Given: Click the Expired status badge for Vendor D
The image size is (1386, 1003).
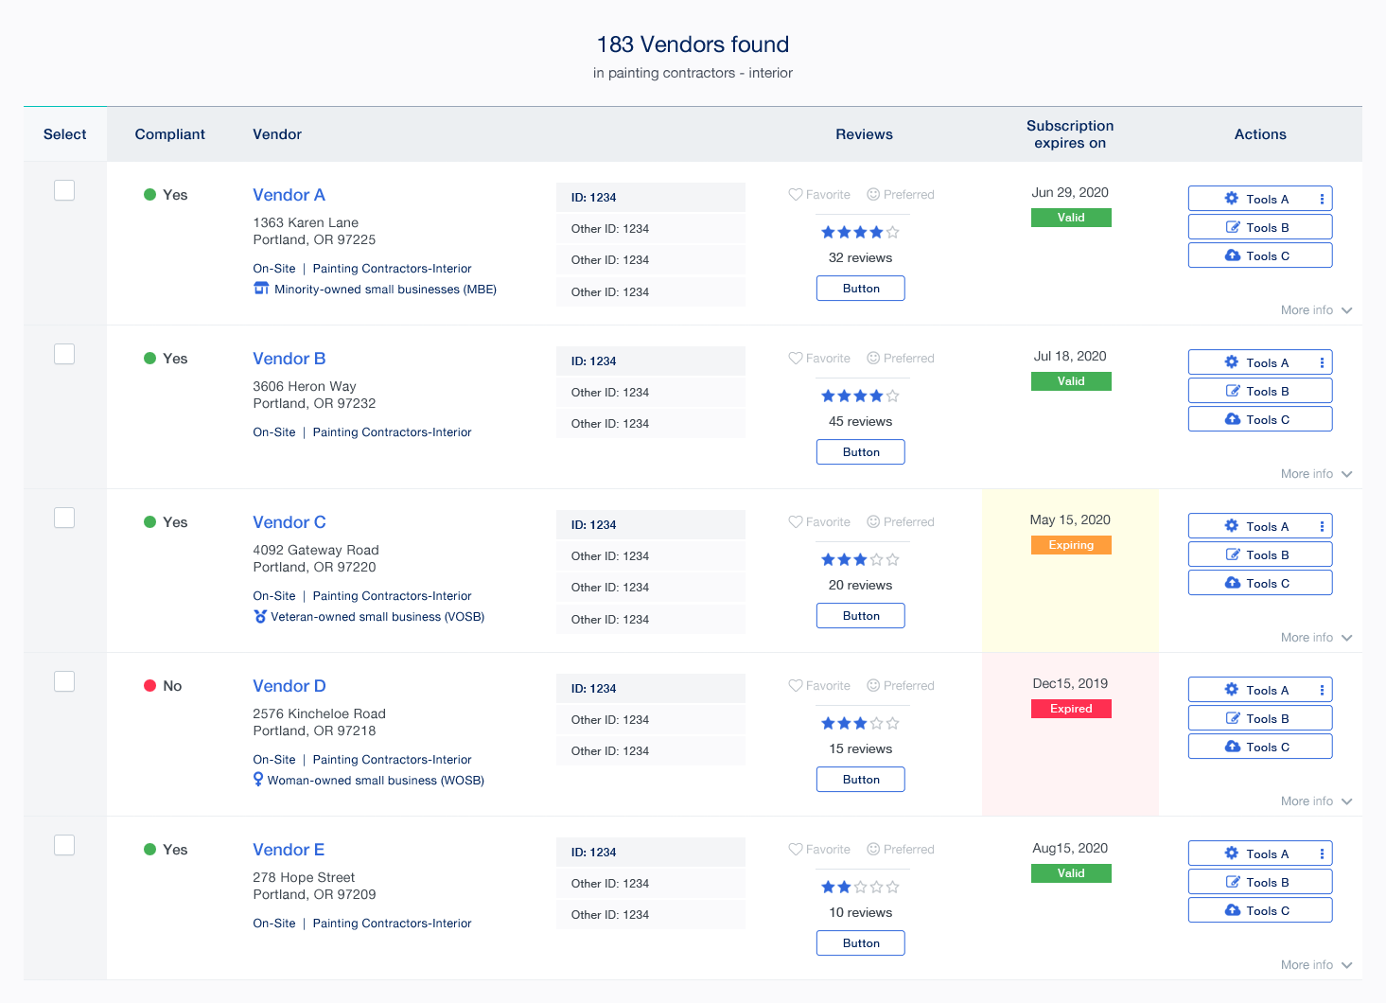Looking at the screenshot, I should (x=1071, y=709).
